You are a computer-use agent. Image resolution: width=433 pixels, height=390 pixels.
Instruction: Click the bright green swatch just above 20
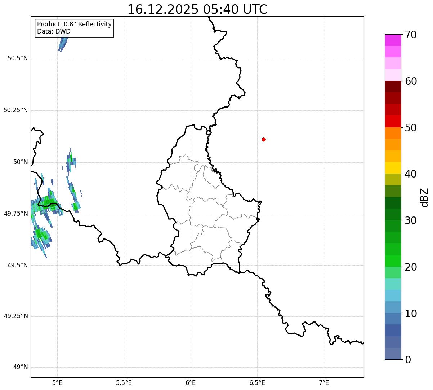[393, 260]
